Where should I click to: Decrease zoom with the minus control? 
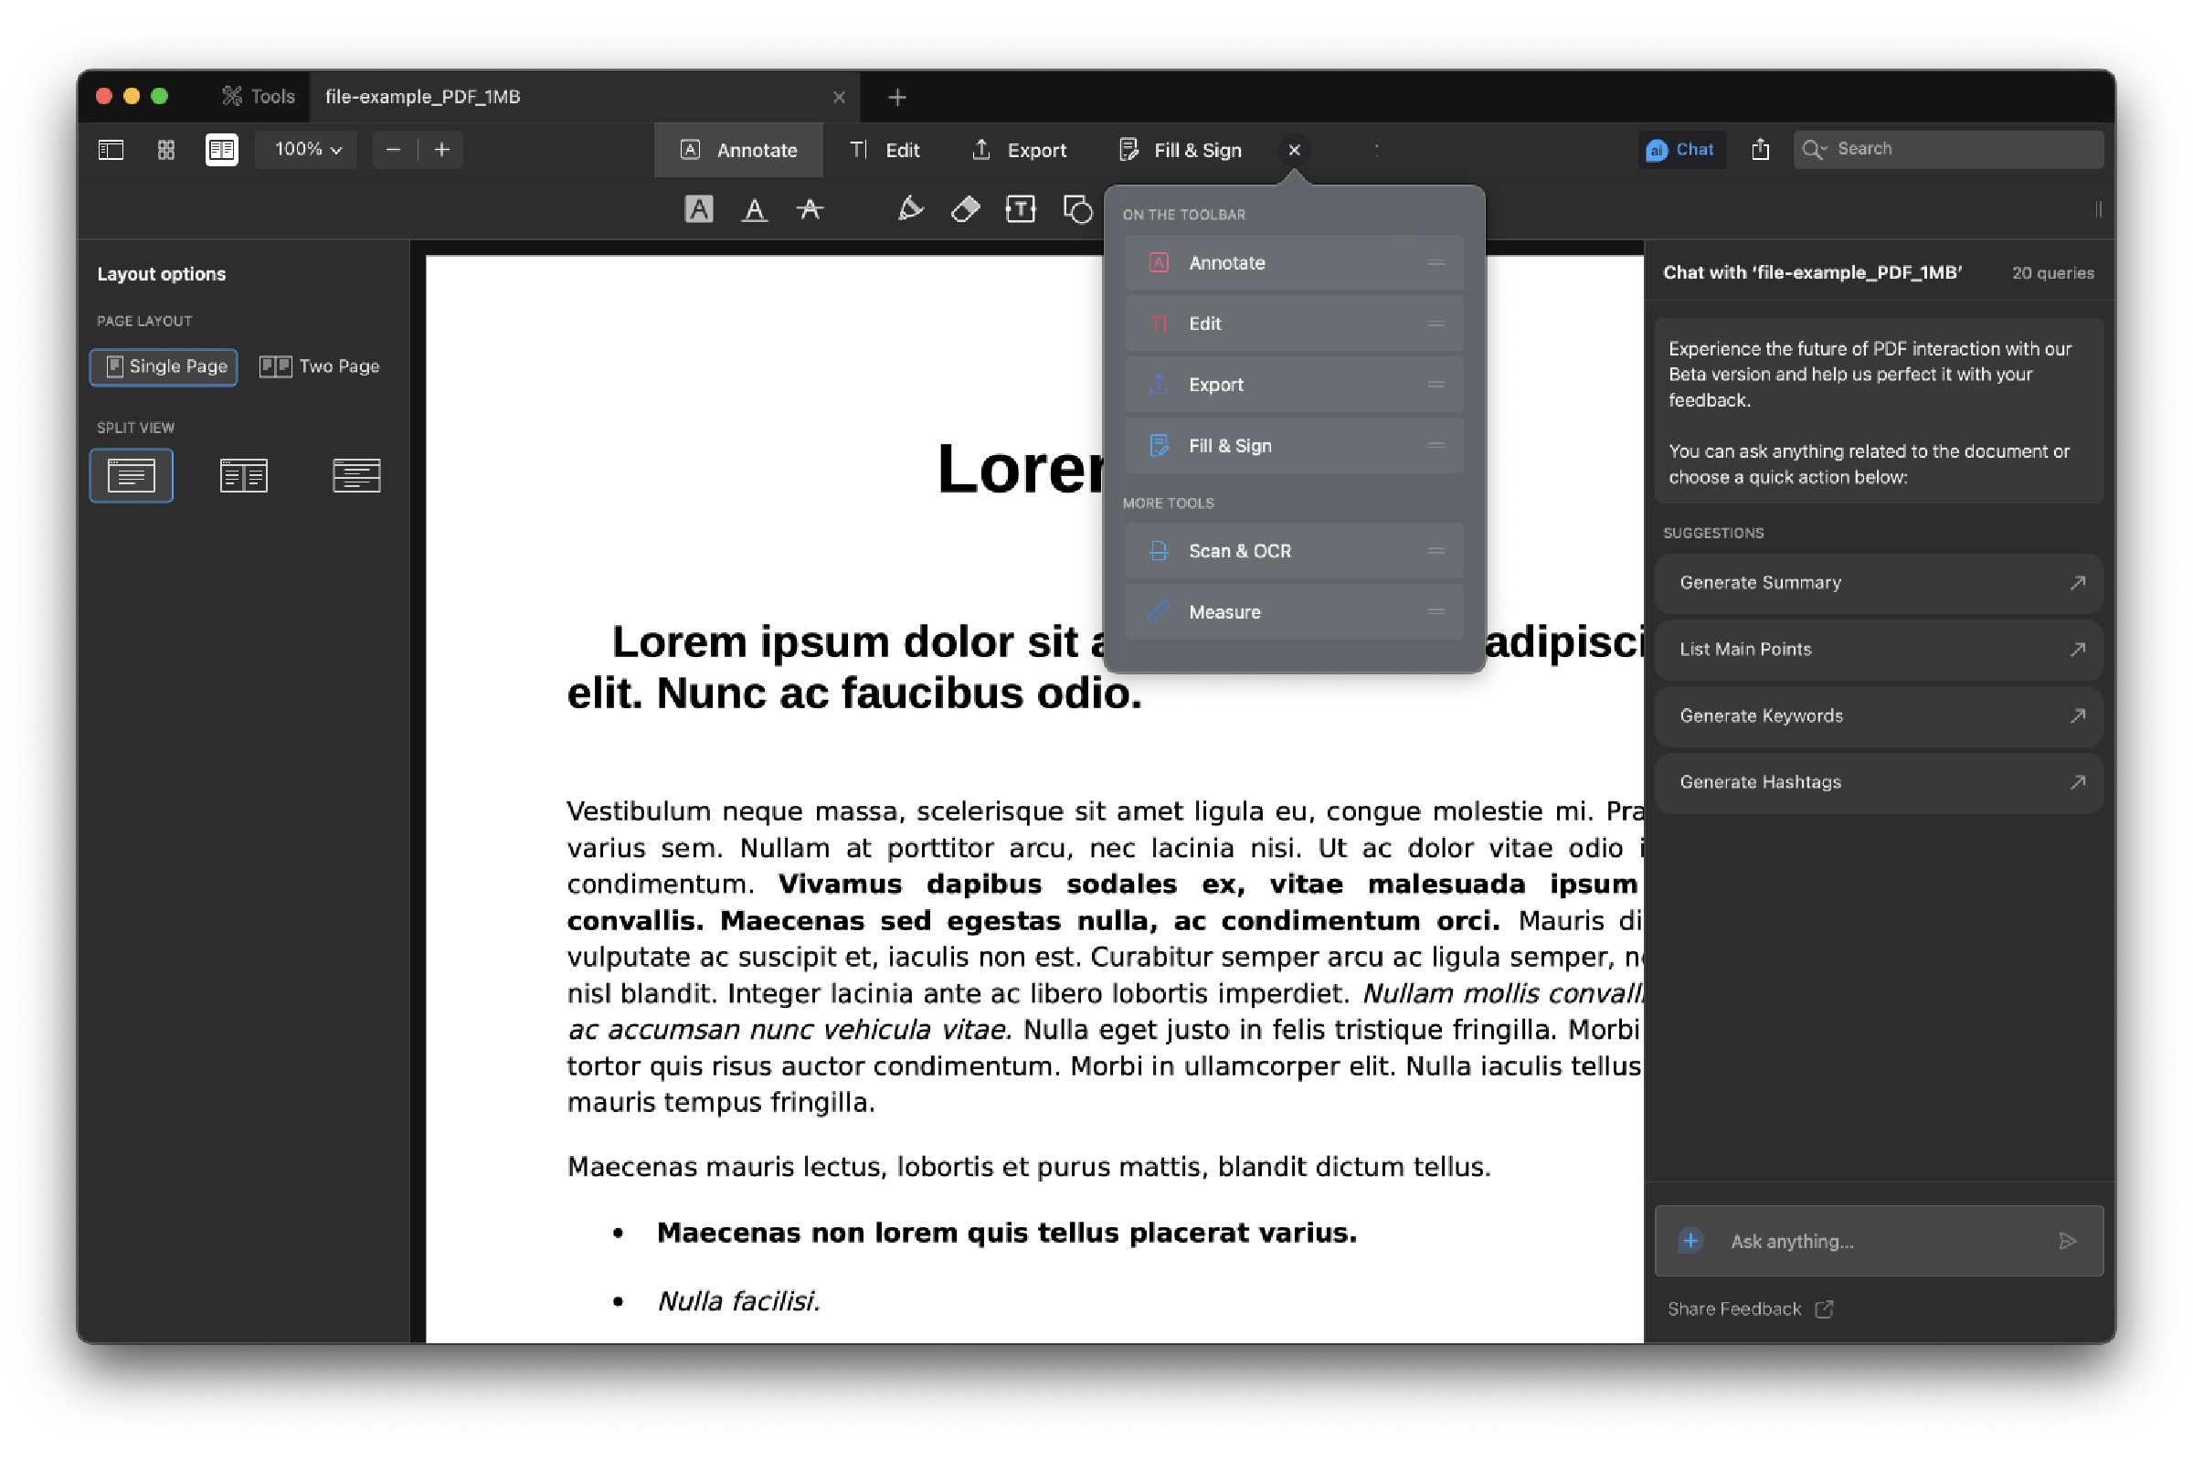click(x=393, y=149)
